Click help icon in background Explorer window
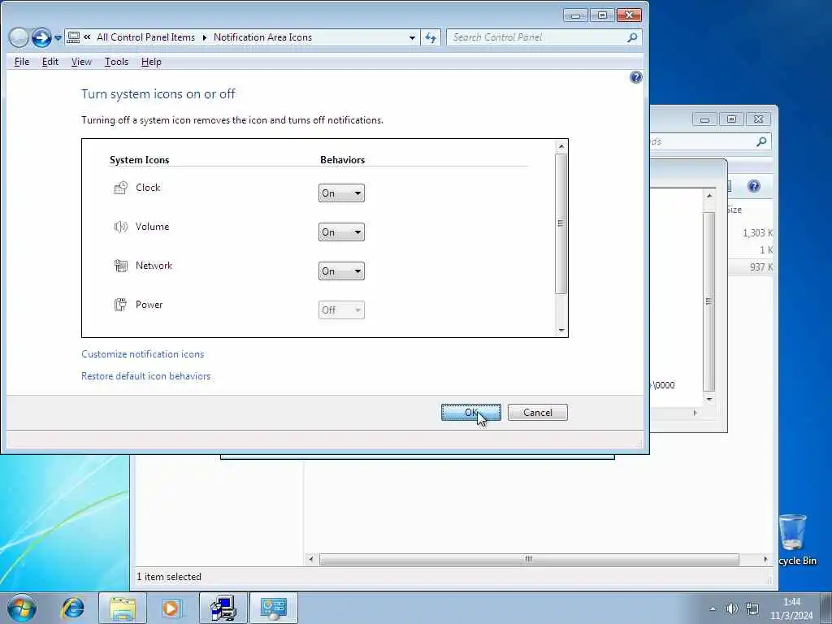The image size is (832, 624). [x=753, y=186]
